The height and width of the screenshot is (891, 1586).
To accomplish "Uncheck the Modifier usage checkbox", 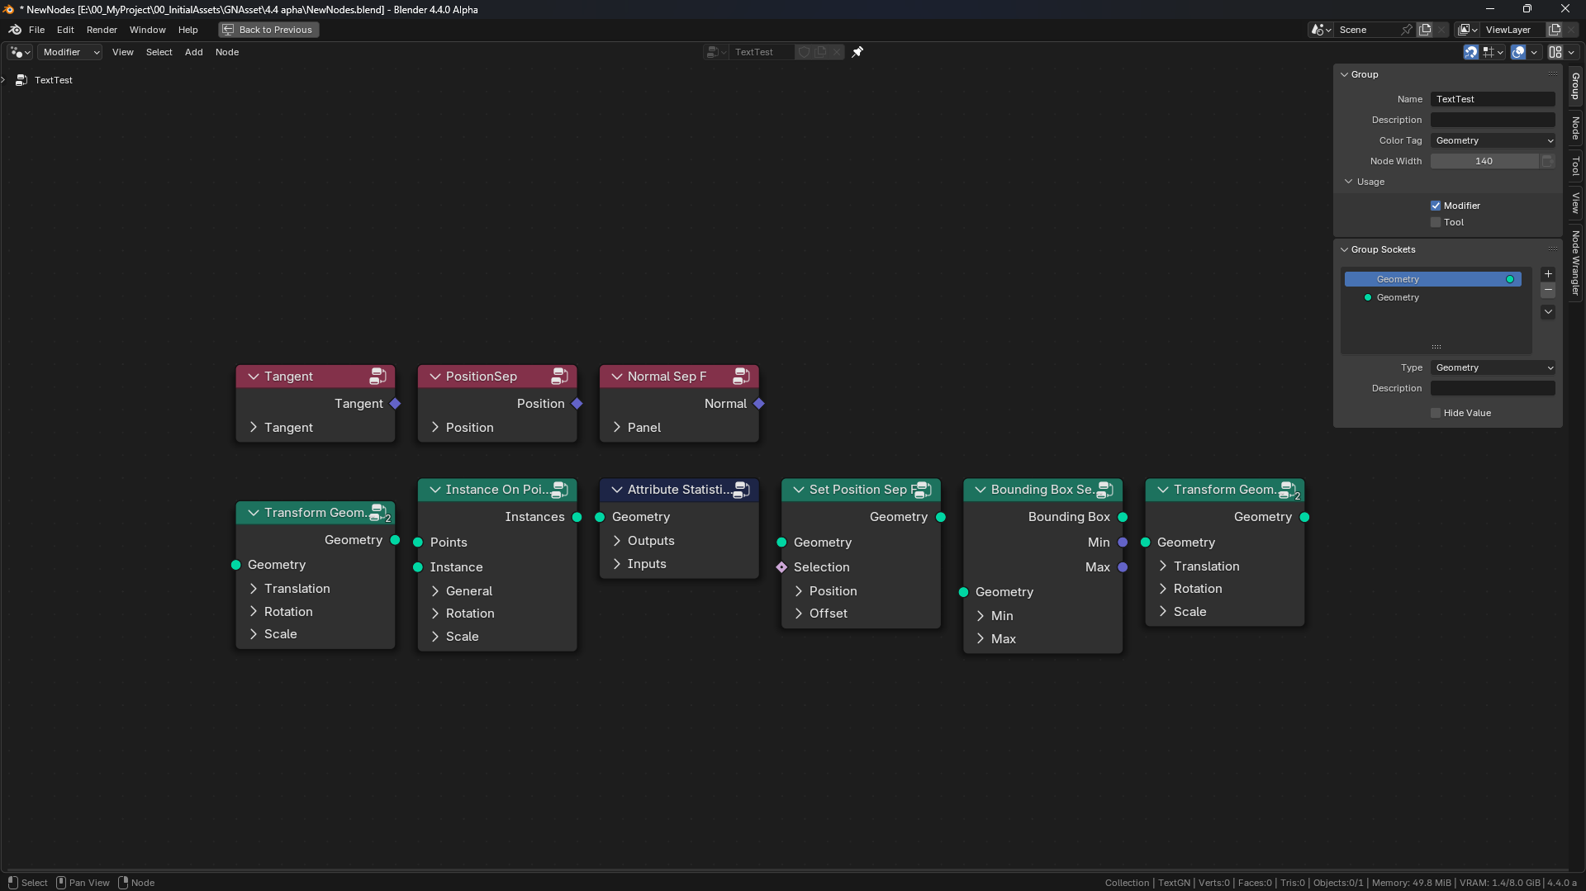I will coord(1436,206).
